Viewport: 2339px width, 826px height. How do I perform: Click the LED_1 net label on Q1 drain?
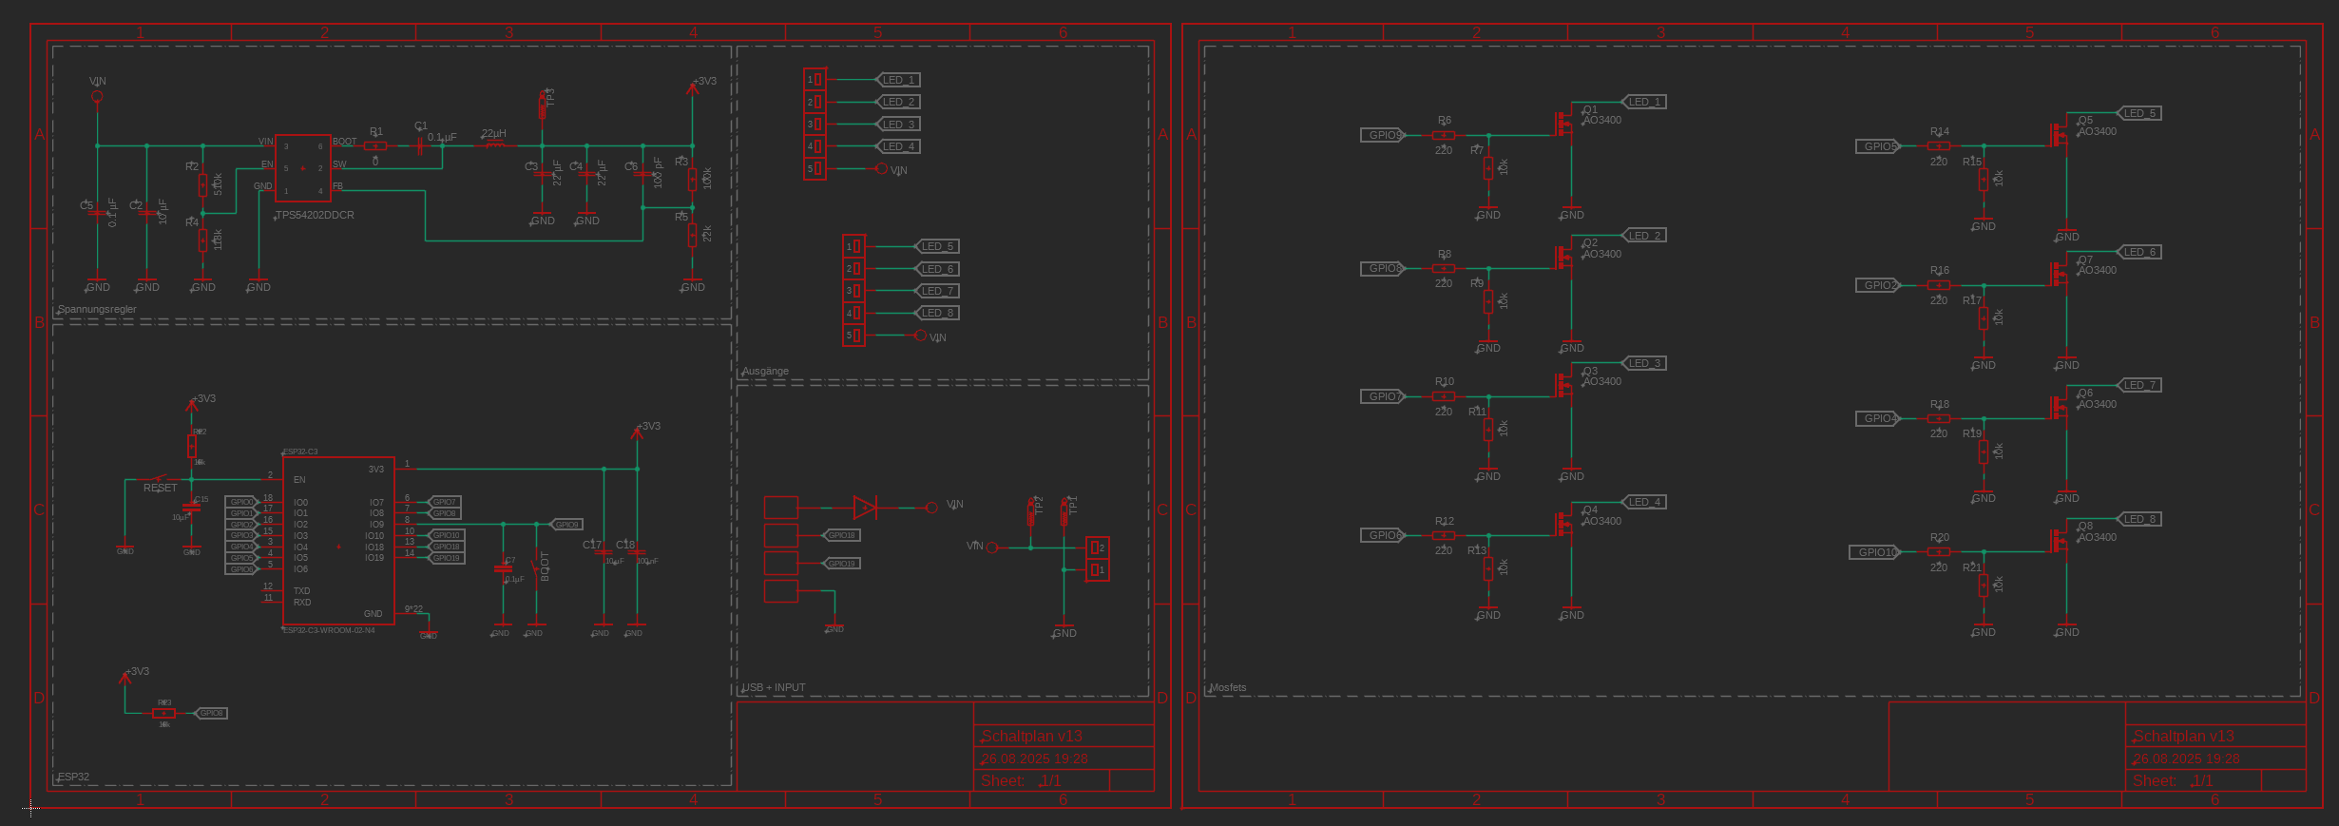1644,102
